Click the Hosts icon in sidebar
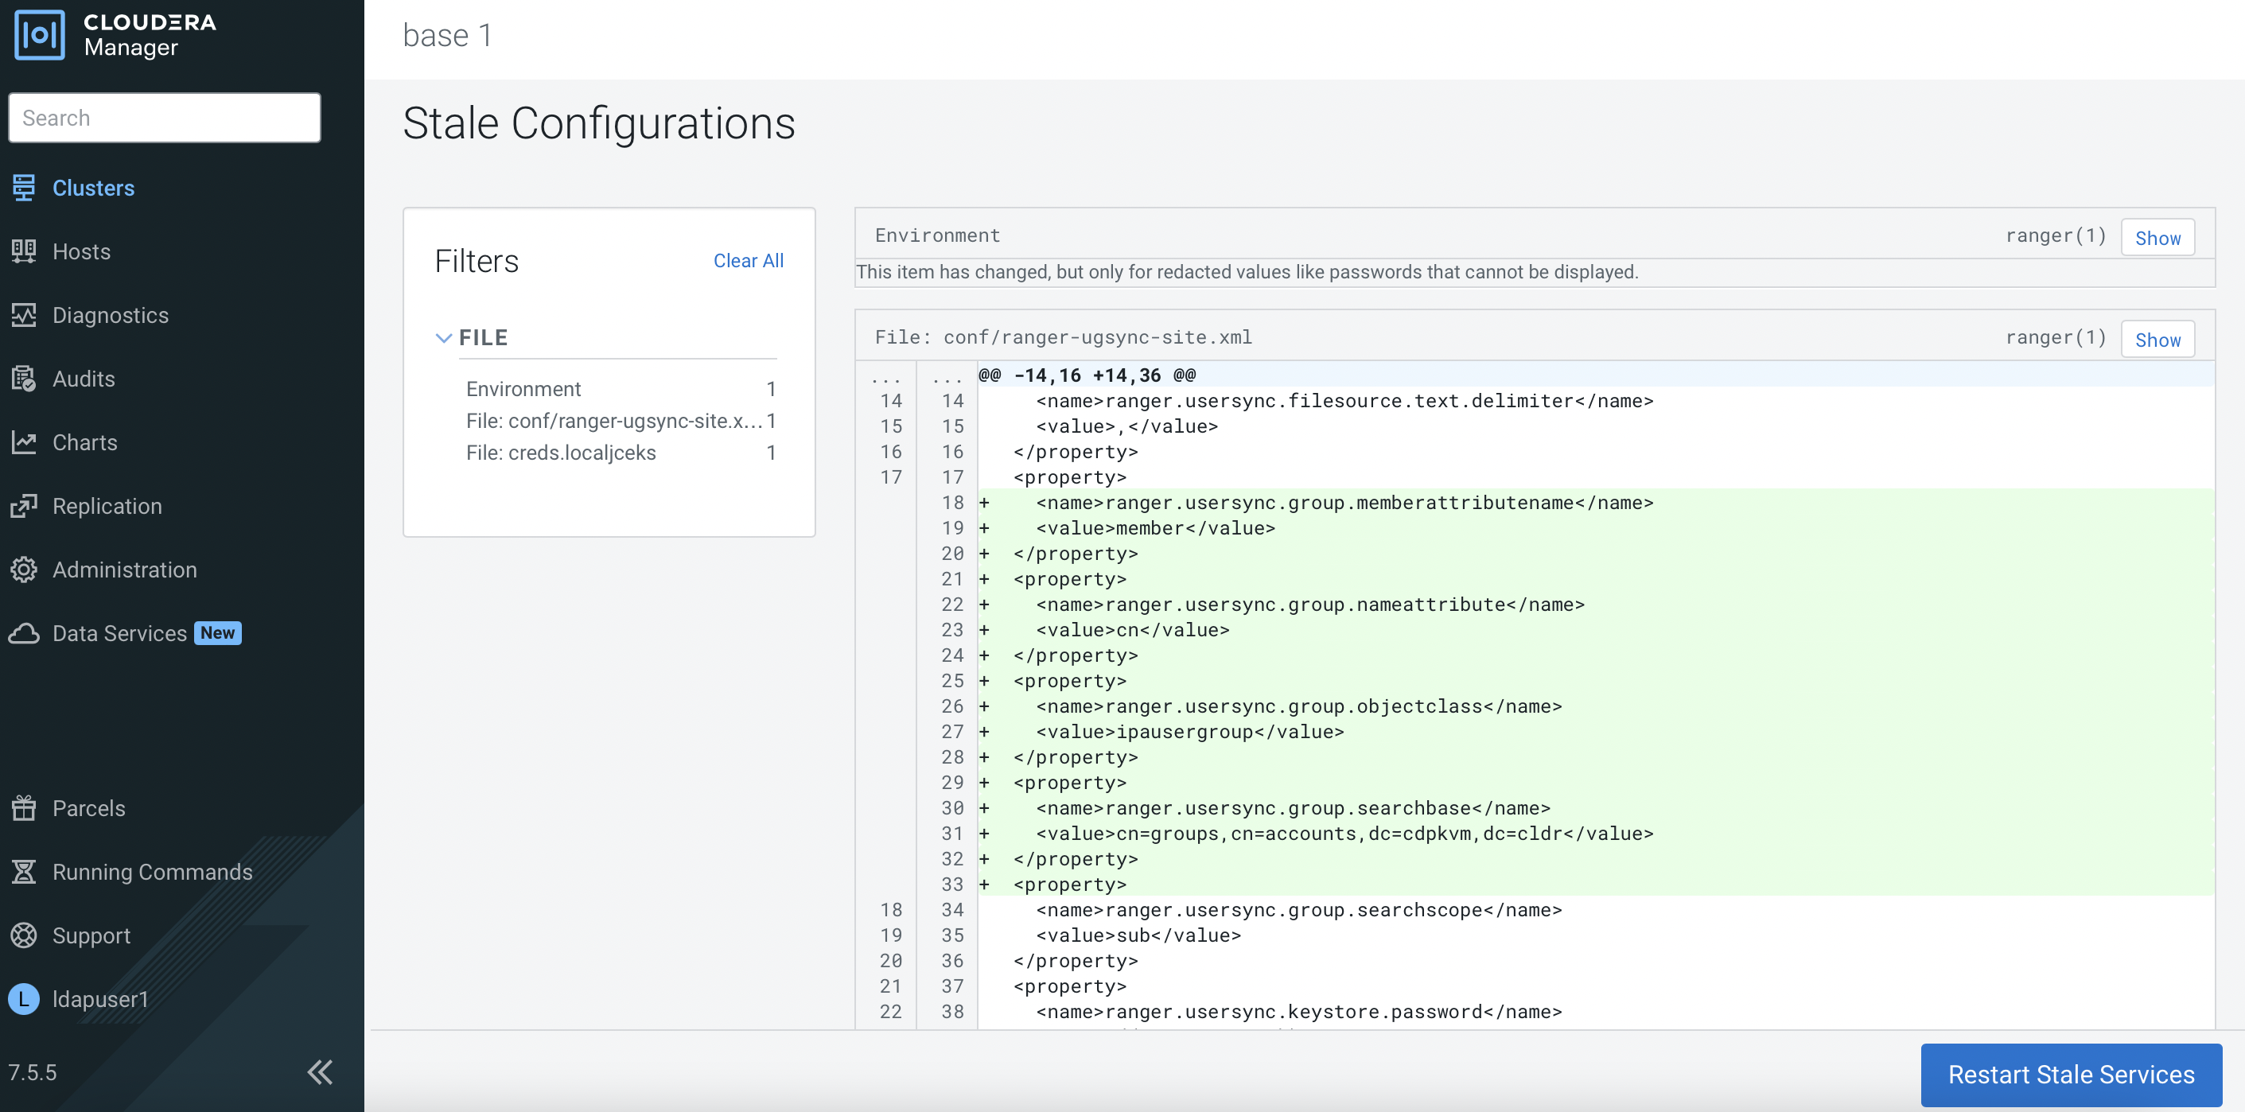 pos(24,251)
